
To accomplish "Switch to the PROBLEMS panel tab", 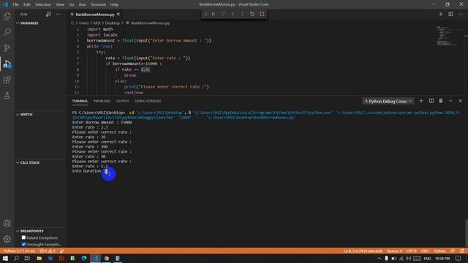I will [x=102, y=101].
